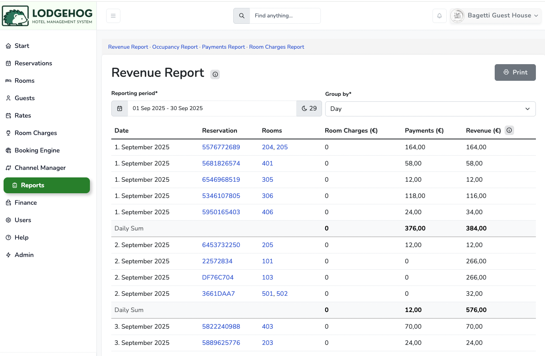The height and width of the screenshot is (356, 545).
Task: Open Channel Manager in the sidebar
Action: click(x=40, y=168)
